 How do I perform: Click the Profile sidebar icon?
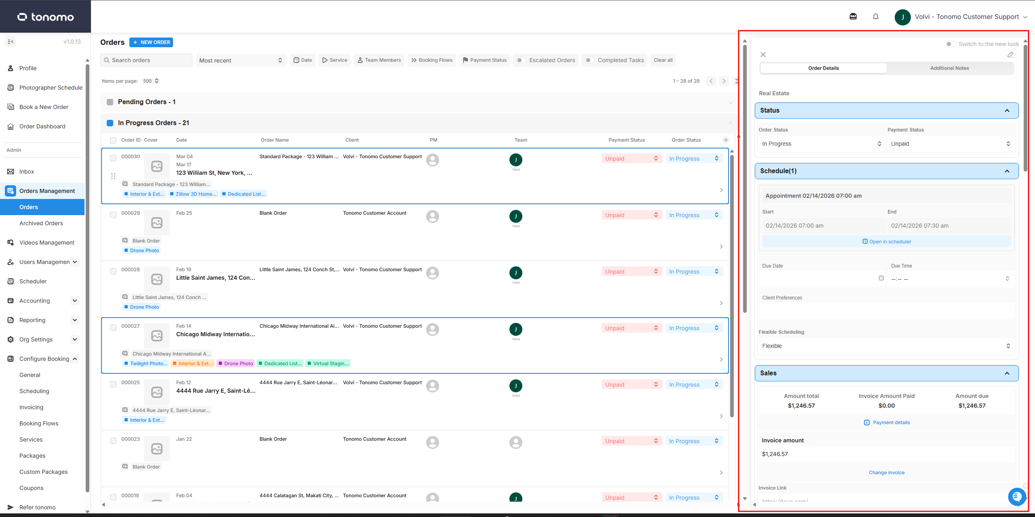(11, 68)
